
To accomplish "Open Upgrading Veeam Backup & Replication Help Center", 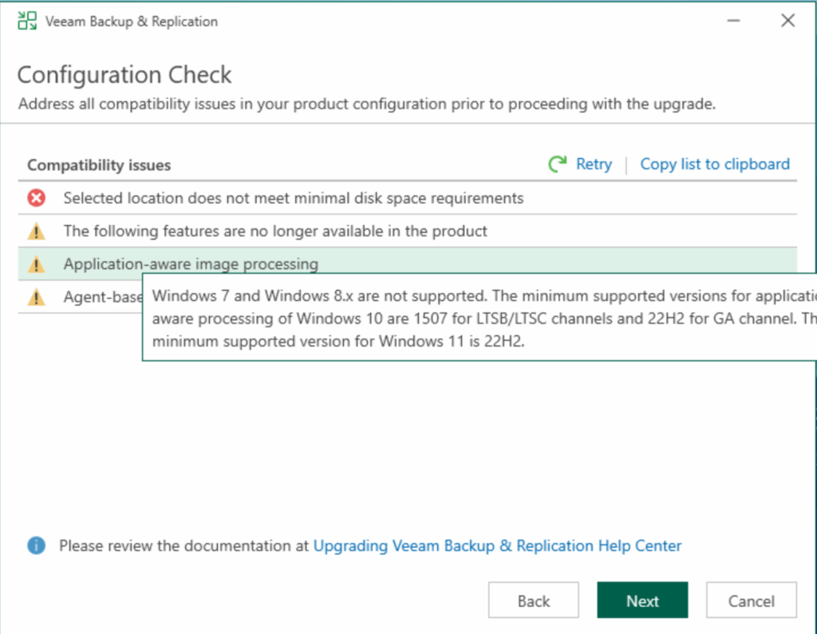I will click(497, 546).
